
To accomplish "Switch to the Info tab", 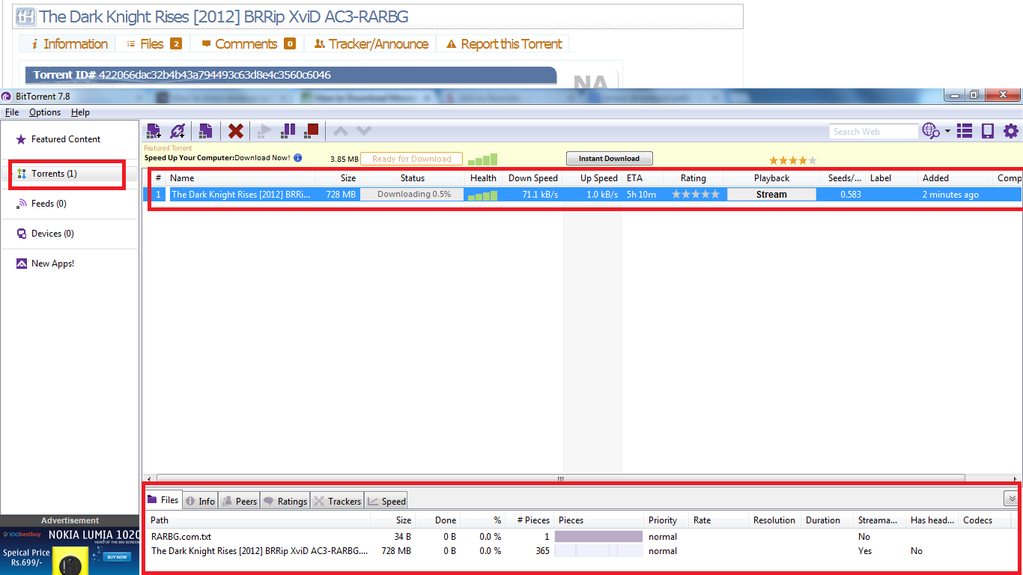I will pos(200,502).
